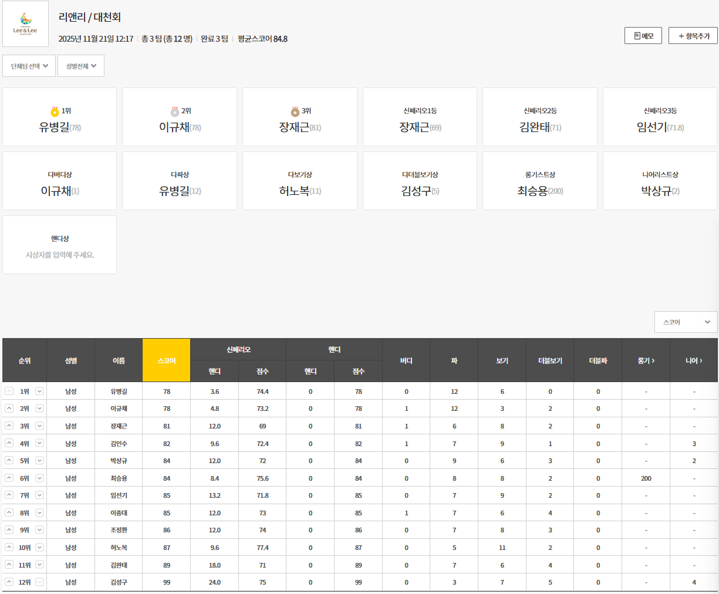This screenshot has width=719, height=594.
Task: Click the down arrow beside 2위 이규채
Action: 39,409
